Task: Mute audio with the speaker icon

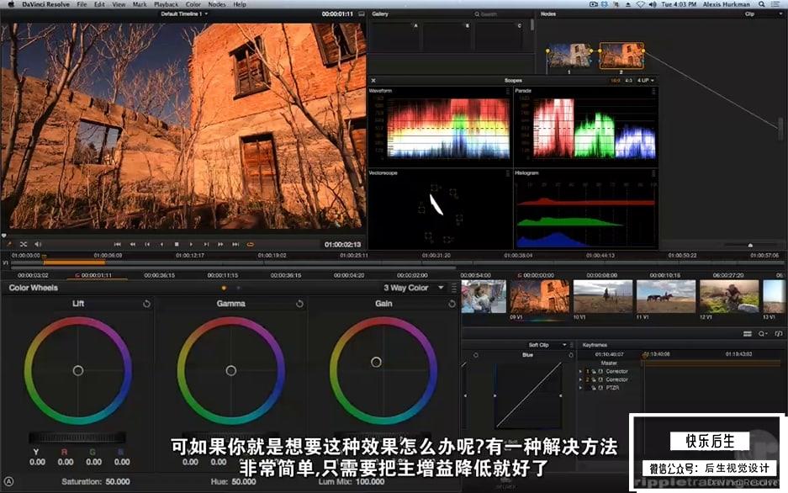Action: click(x=38, y=244)
